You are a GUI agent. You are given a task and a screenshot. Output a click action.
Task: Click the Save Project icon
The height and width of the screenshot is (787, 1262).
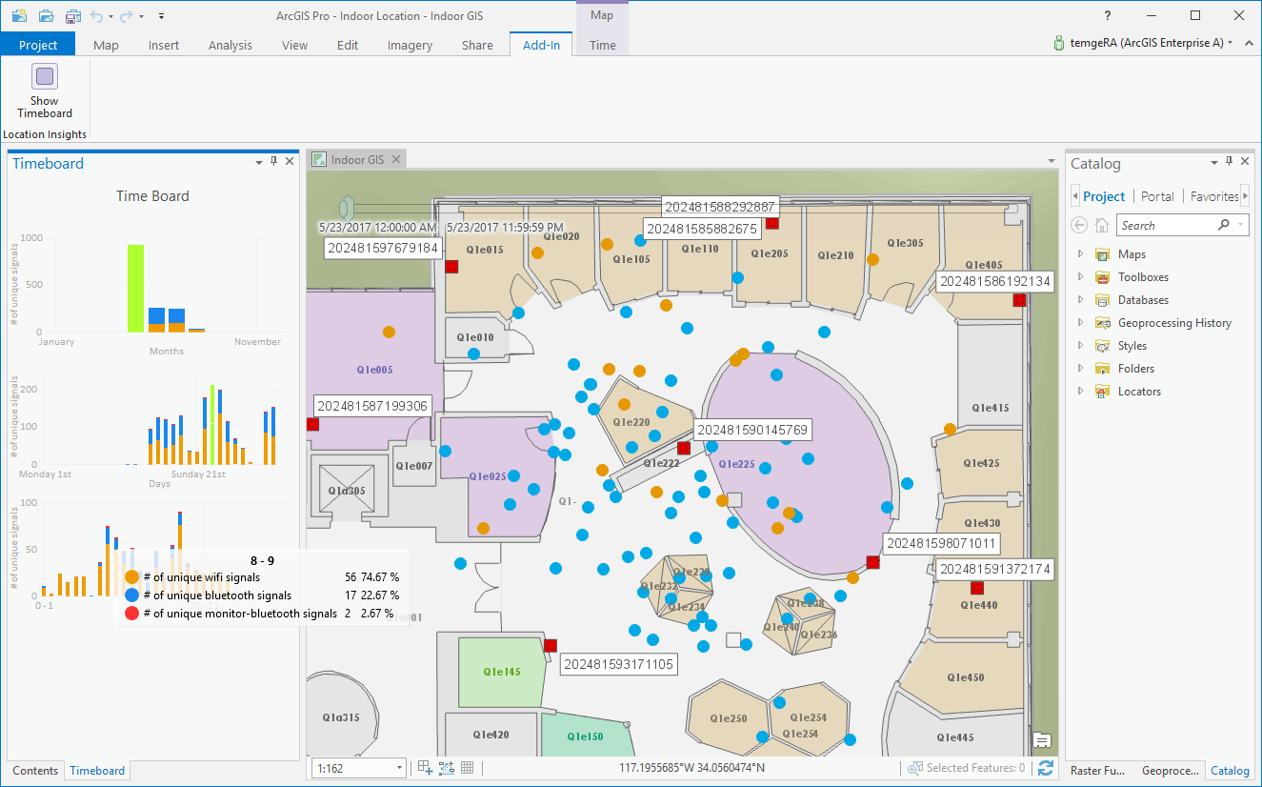(73, 16)
